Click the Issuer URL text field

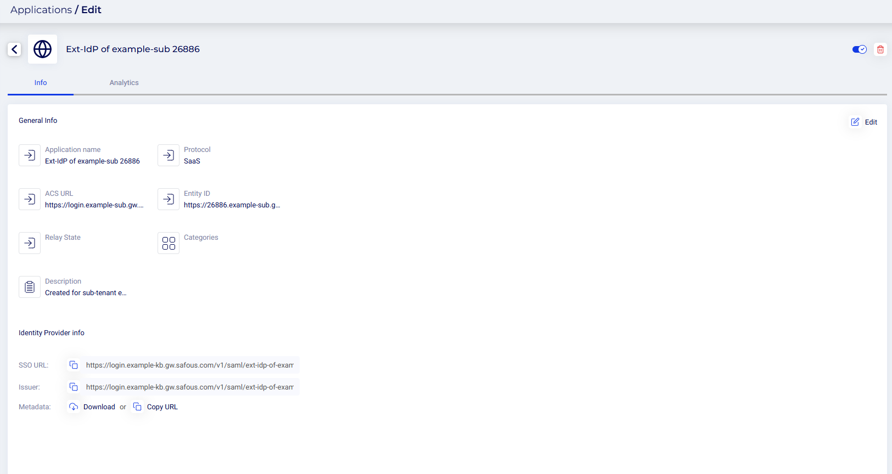[x=189, y=387]
